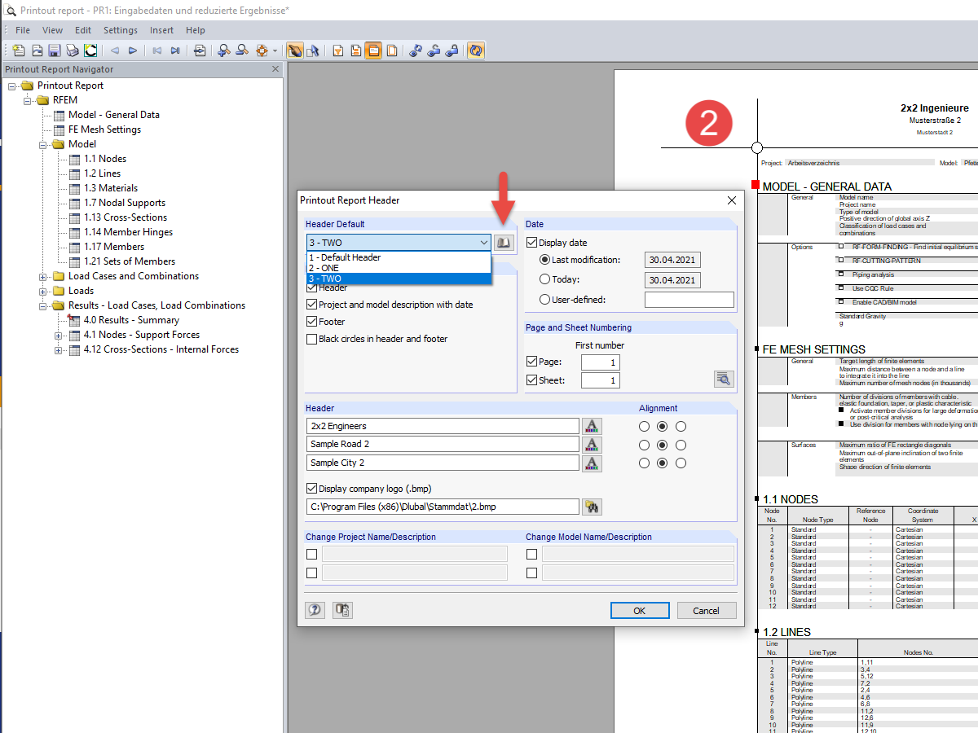Uncheck Display company logo (.bmp)
Viewport: 978px width, 733px height.
311,489
